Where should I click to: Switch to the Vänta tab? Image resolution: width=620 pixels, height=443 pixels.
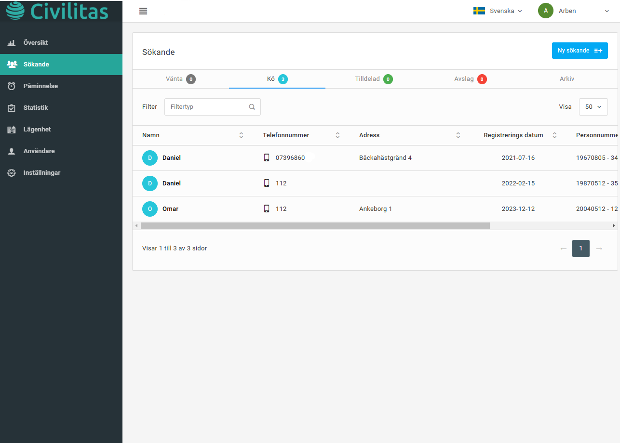pos(180,79)
